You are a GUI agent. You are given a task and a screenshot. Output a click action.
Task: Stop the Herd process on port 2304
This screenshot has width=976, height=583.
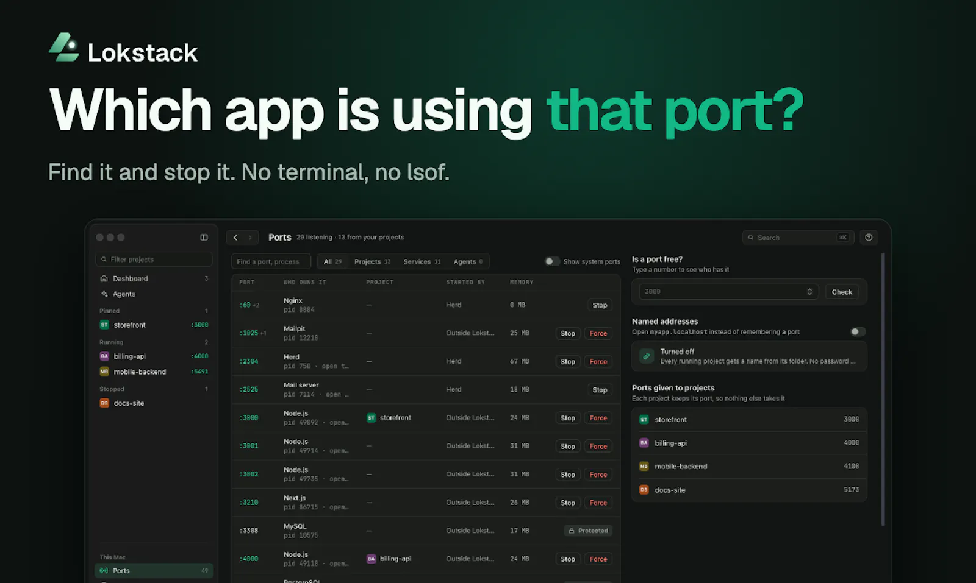coord(568,362)
